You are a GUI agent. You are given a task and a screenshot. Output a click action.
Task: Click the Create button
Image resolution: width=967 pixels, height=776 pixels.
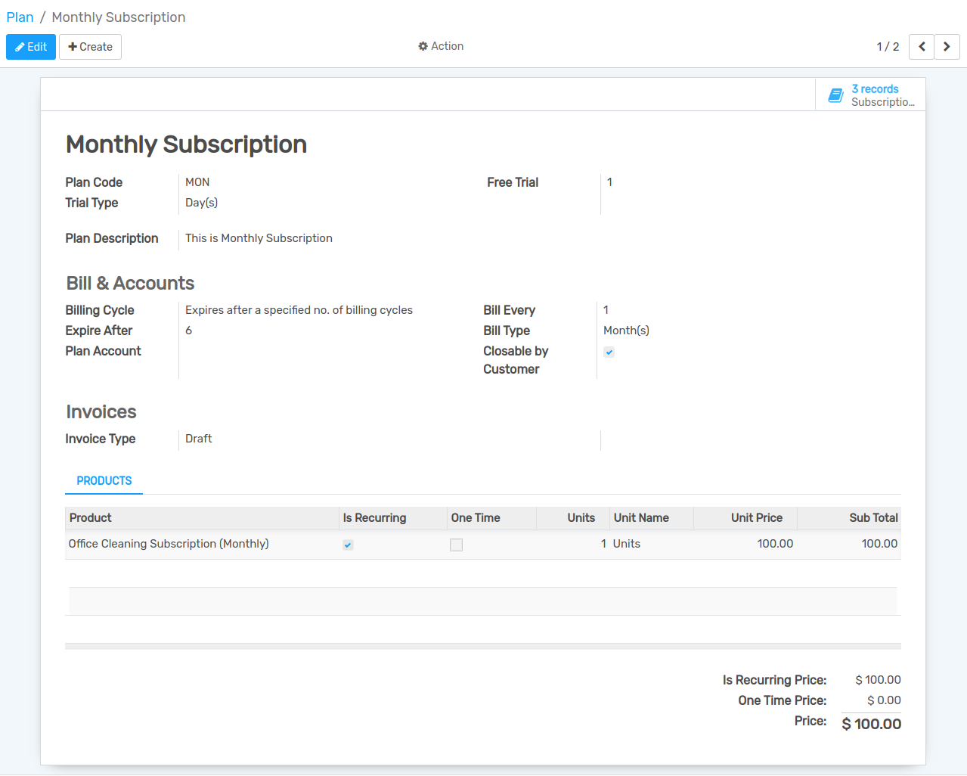point(90,47)
